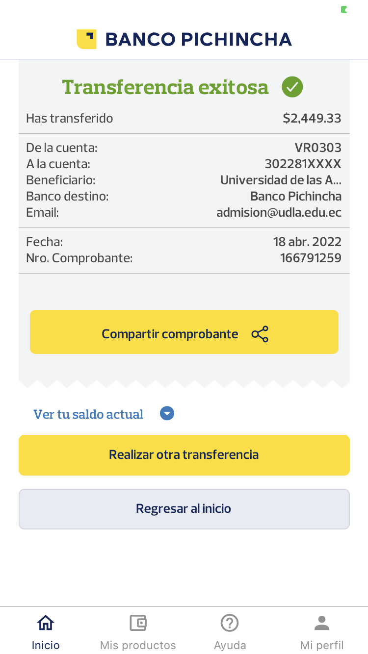Screen dimensions: 368x654
Task: Tap the Mi perfil person icon
Action: point(322,623)
